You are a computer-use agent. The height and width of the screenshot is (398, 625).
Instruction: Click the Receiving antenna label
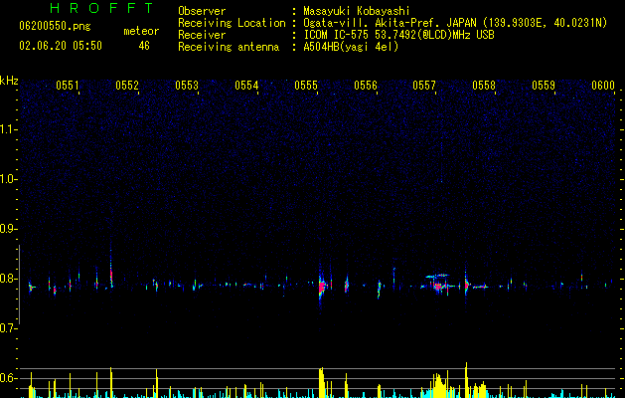(x=229, y=47)
